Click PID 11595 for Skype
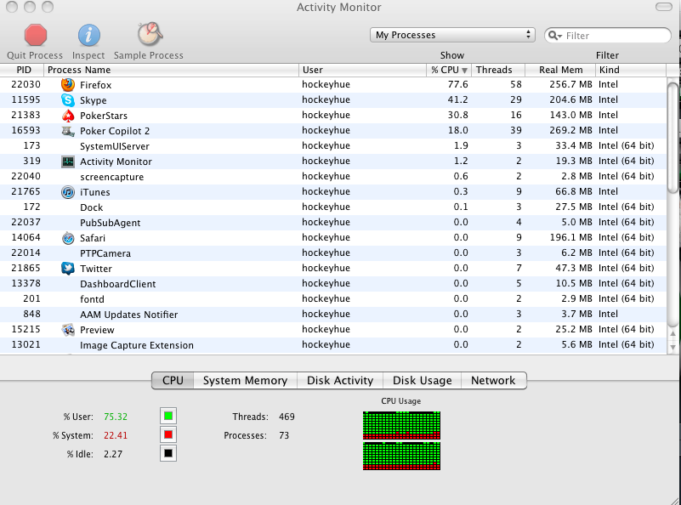Viewport: 681px width, 505px height. click(26, 99)
